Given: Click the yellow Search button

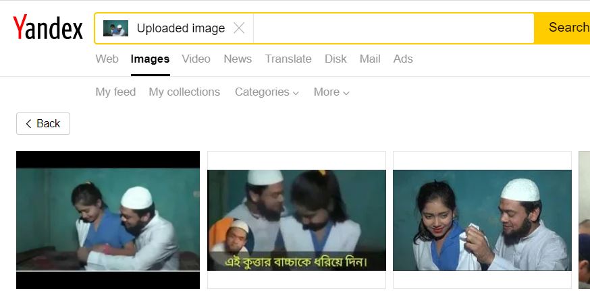Looking at the screenshot, I should click(x=562, y=28).
